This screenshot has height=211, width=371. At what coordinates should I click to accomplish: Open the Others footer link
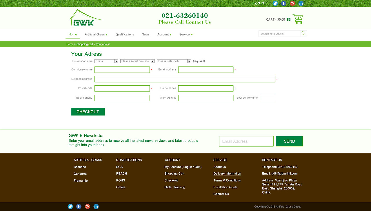[121, 187]
